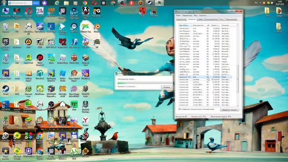This screenshot has width=288, height=162.
Task: Click the taskbar search input field
Action: (20, 3)
